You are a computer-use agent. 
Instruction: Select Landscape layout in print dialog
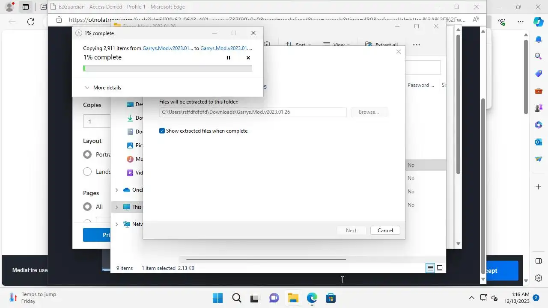pyautogui.click(x=87, y=172)
